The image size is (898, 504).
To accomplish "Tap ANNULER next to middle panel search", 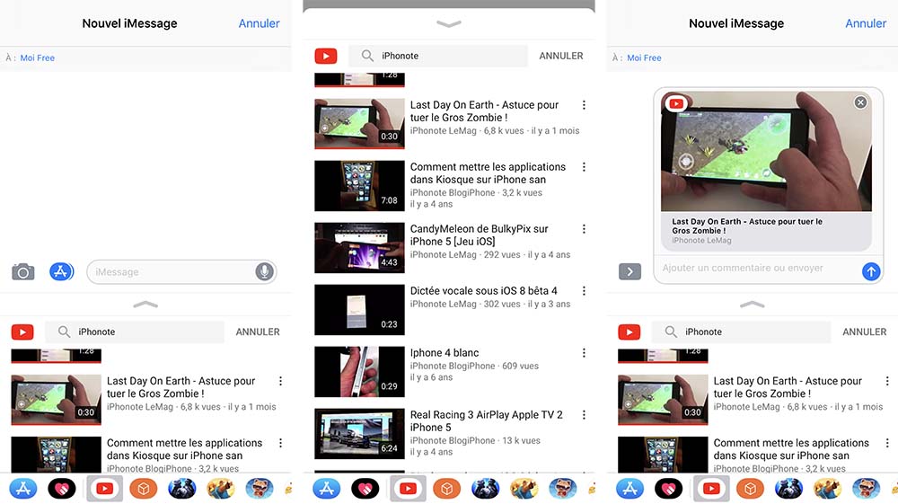I will (x=560, y=56).
